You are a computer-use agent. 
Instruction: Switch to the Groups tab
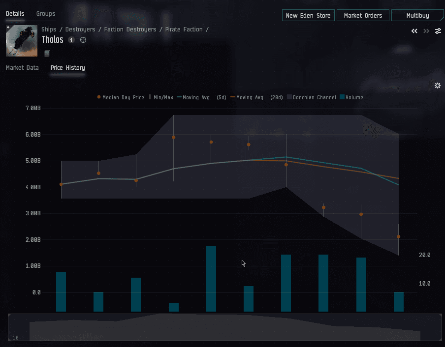[x=46, y=14]
